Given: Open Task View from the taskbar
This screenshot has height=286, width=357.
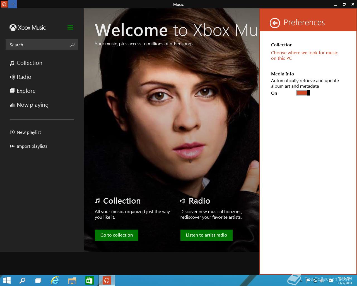Looking at the screenshot, I should [x=38, y=280].
